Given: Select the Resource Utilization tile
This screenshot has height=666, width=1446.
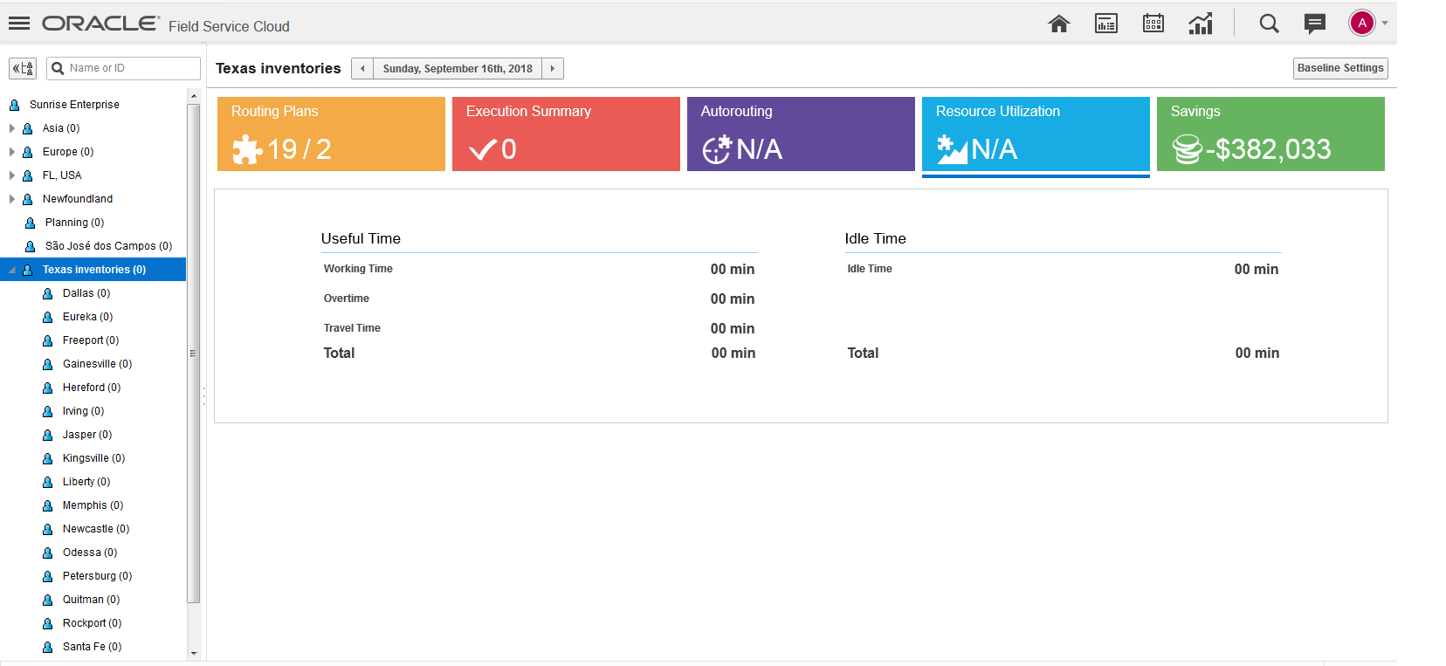Looking at the screenshot, I should pos(1036,134).
